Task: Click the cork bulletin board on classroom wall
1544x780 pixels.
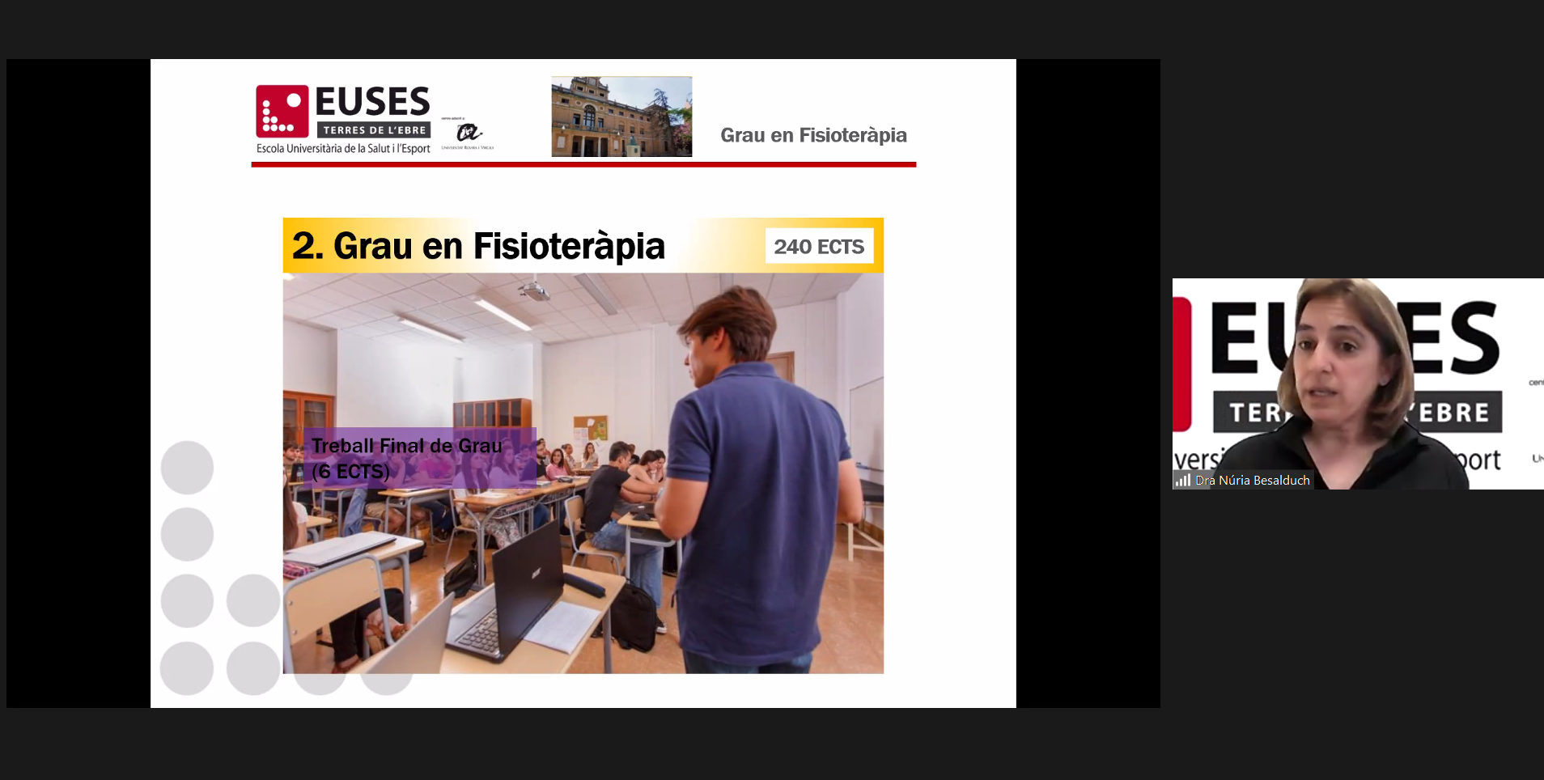Action: (x=591, y=429)
